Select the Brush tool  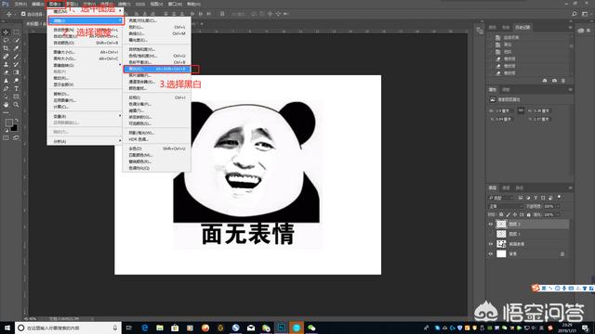click(x=16, y=56)
